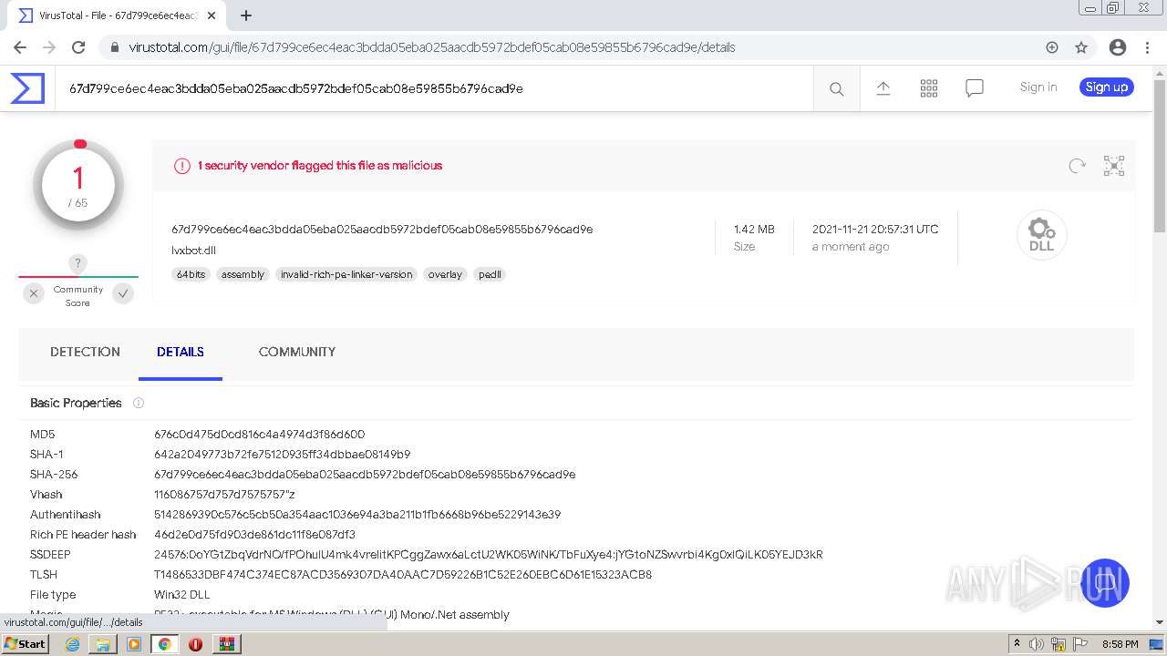The width and height of the screenshot is (1167, 656).
Task: Select the TLSH value
Action: click(403, 575)
